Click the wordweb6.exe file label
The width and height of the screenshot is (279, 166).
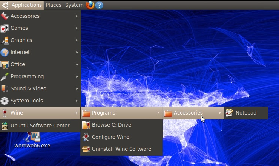tap(32, 146)
